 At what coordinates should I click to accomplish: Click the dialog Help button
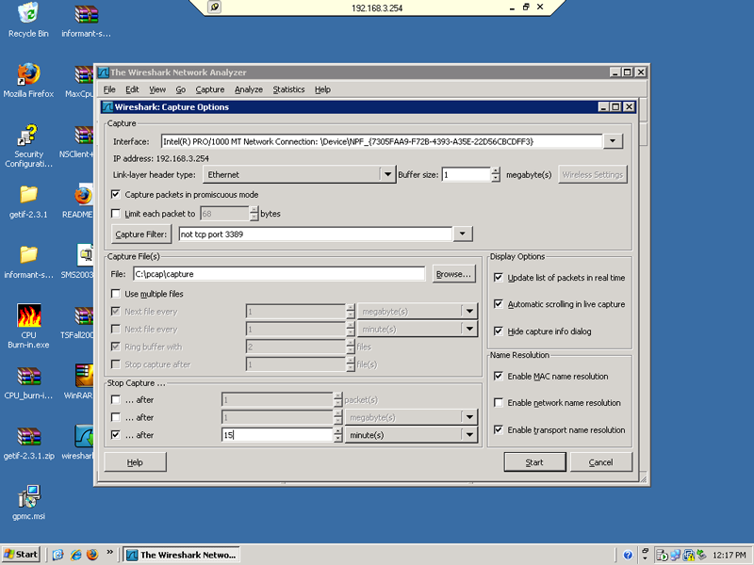[135, 462]
